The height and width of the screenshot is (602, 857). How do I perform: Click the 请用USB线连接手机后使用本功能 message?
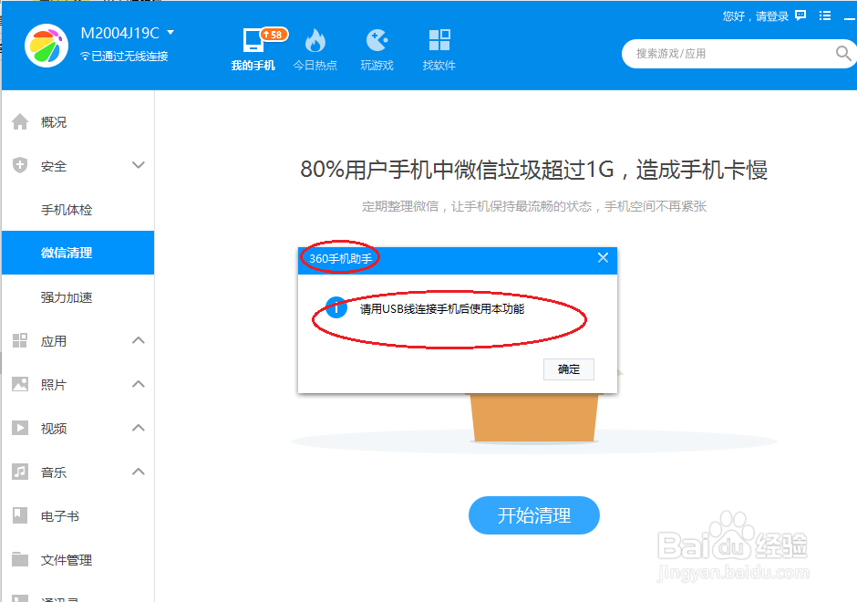tap(442, 309)
